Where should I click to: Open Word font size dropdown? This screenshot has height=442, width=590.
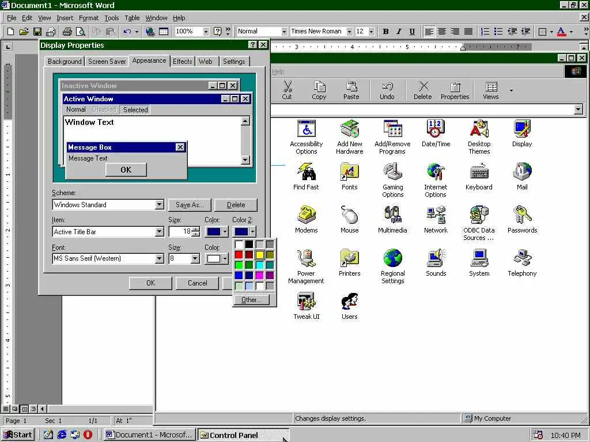tap(372, 32)
